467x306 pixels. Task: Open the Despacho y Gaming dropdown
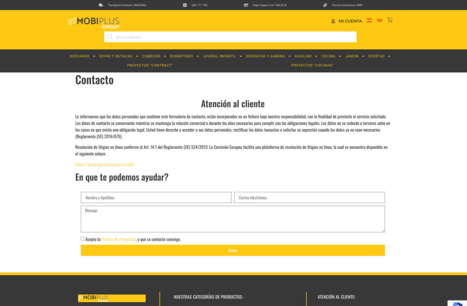[289, 57]
